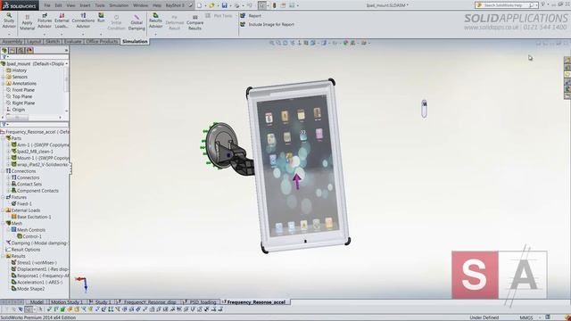The width and height of the screenshot is (571, 321).
Task: Run the simulation study
Action: pos(101,18)
